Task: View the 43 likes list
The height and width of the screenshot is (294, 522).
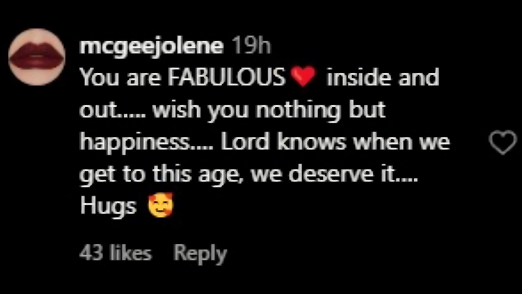Action: (x=115, y=253)
